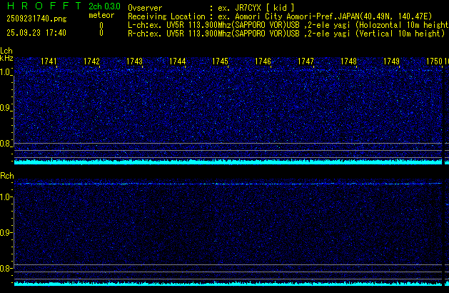Select the R-ch antenna description line
449x293 pixels.
[x=286, y=33]
